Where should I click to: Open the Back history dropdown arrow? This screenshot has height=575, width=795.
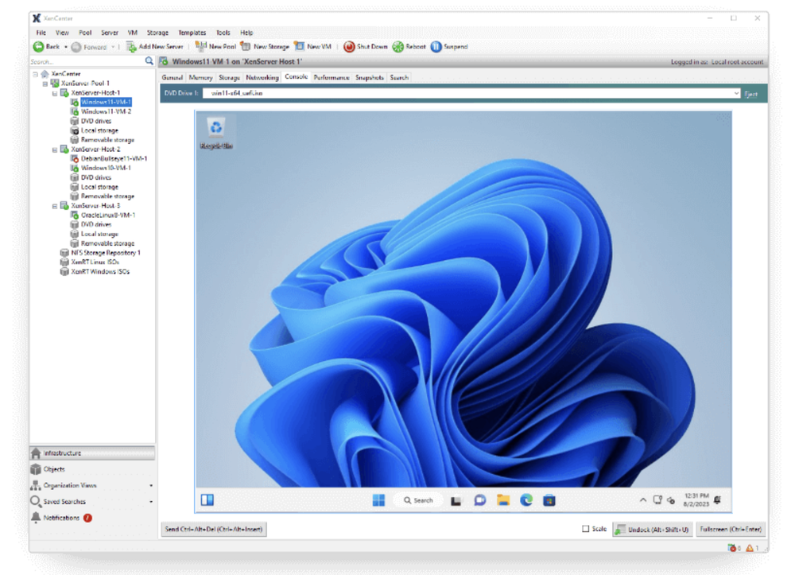(65, 47)
